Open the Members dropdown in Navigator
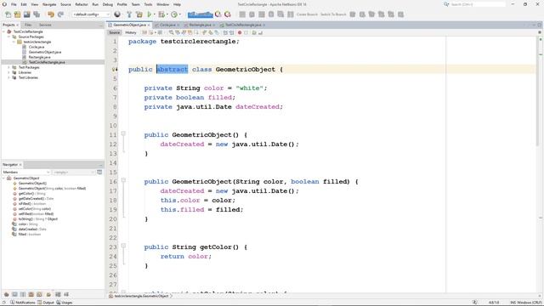544x306 pixels. [x=26, y=172]
